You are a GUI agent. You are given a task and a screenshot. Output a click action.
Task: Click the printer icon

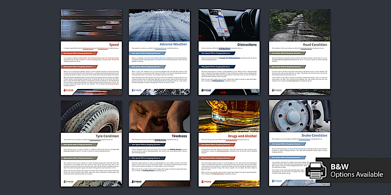tap(316, 170)
